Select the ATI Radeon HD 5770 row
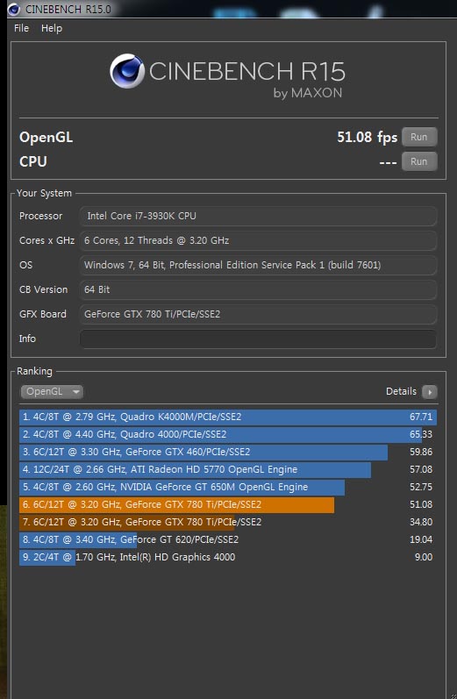The height and width of the screenshot is (699, 457). (228, 469)
